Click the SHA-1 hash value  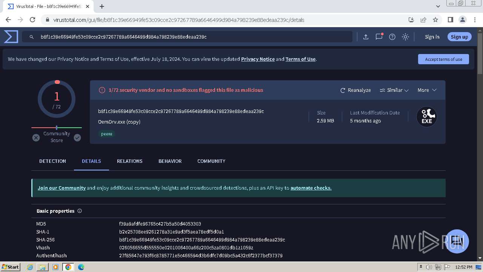point(171,232)
